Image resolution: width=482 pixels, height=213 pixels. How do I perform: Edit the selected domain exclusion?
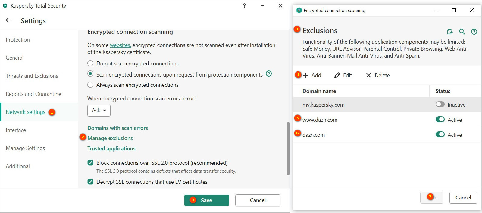343,75
